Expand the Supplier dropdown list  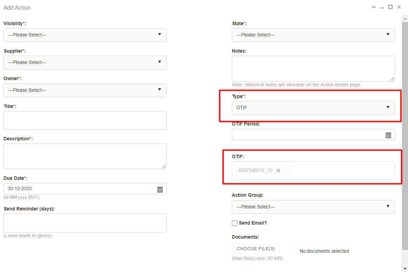click(x=85, y=63)
